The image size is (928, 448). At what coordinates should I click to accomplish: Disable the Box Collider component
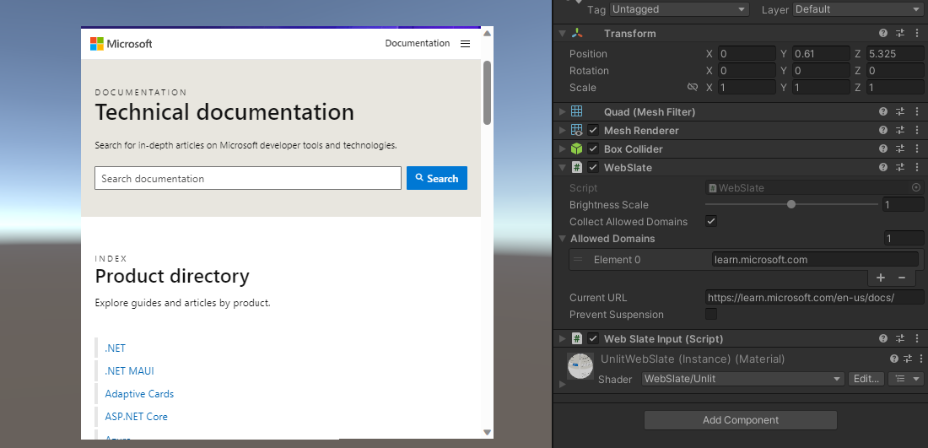(593, 149)
